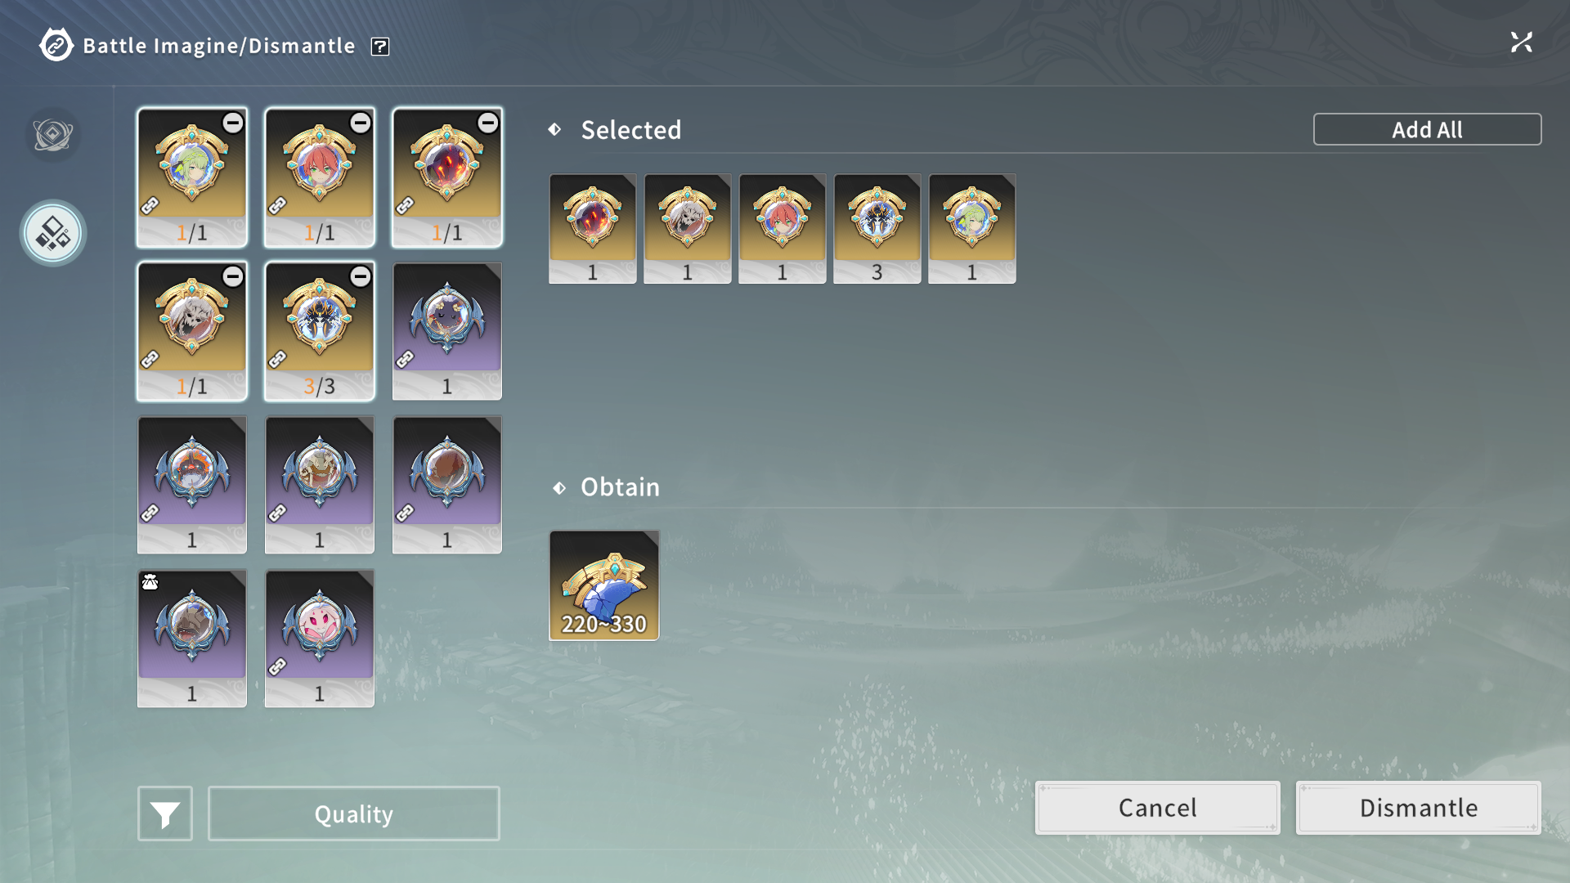Expand the Quality sort dropdown

click(354, 814)
